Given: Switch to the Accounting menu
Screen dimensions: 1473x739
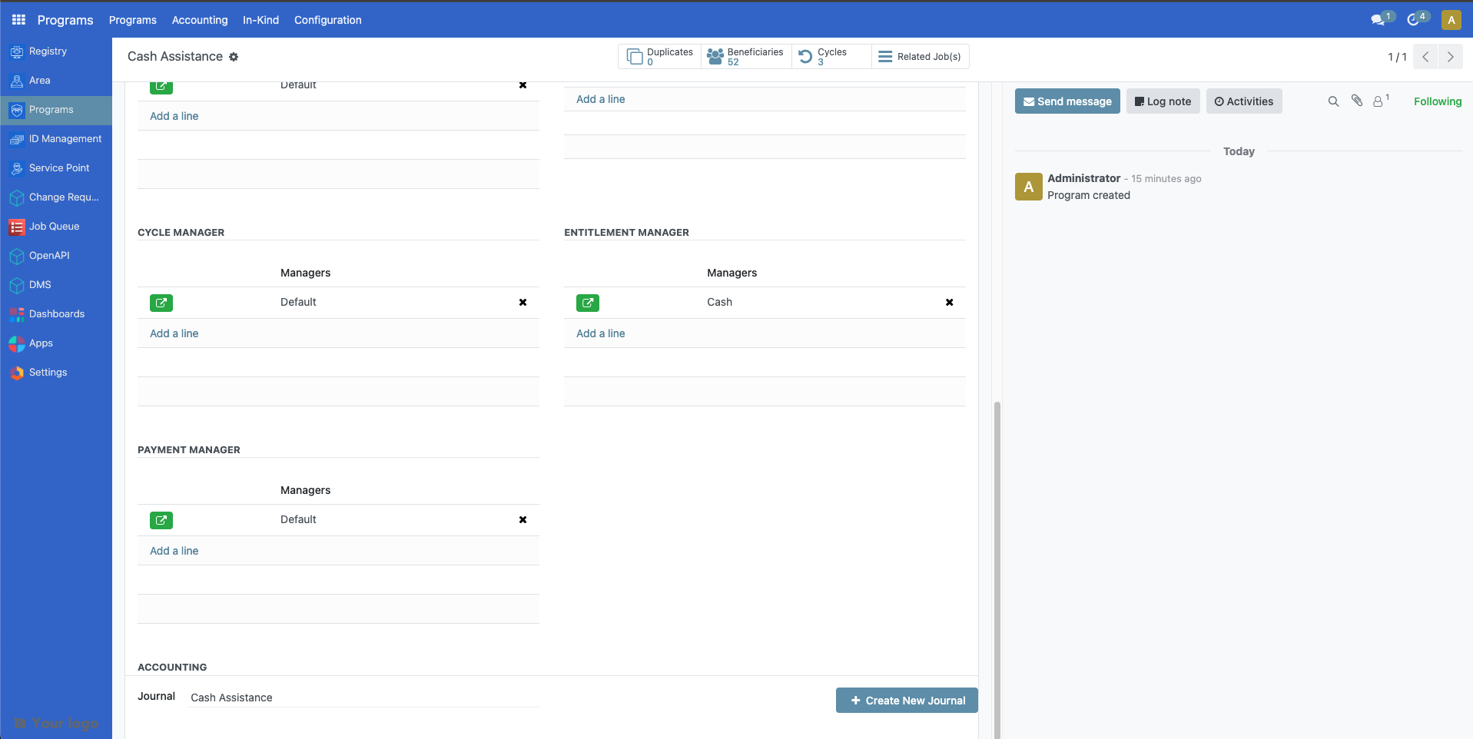Looking at the screenshot, I should pos(199,20).
